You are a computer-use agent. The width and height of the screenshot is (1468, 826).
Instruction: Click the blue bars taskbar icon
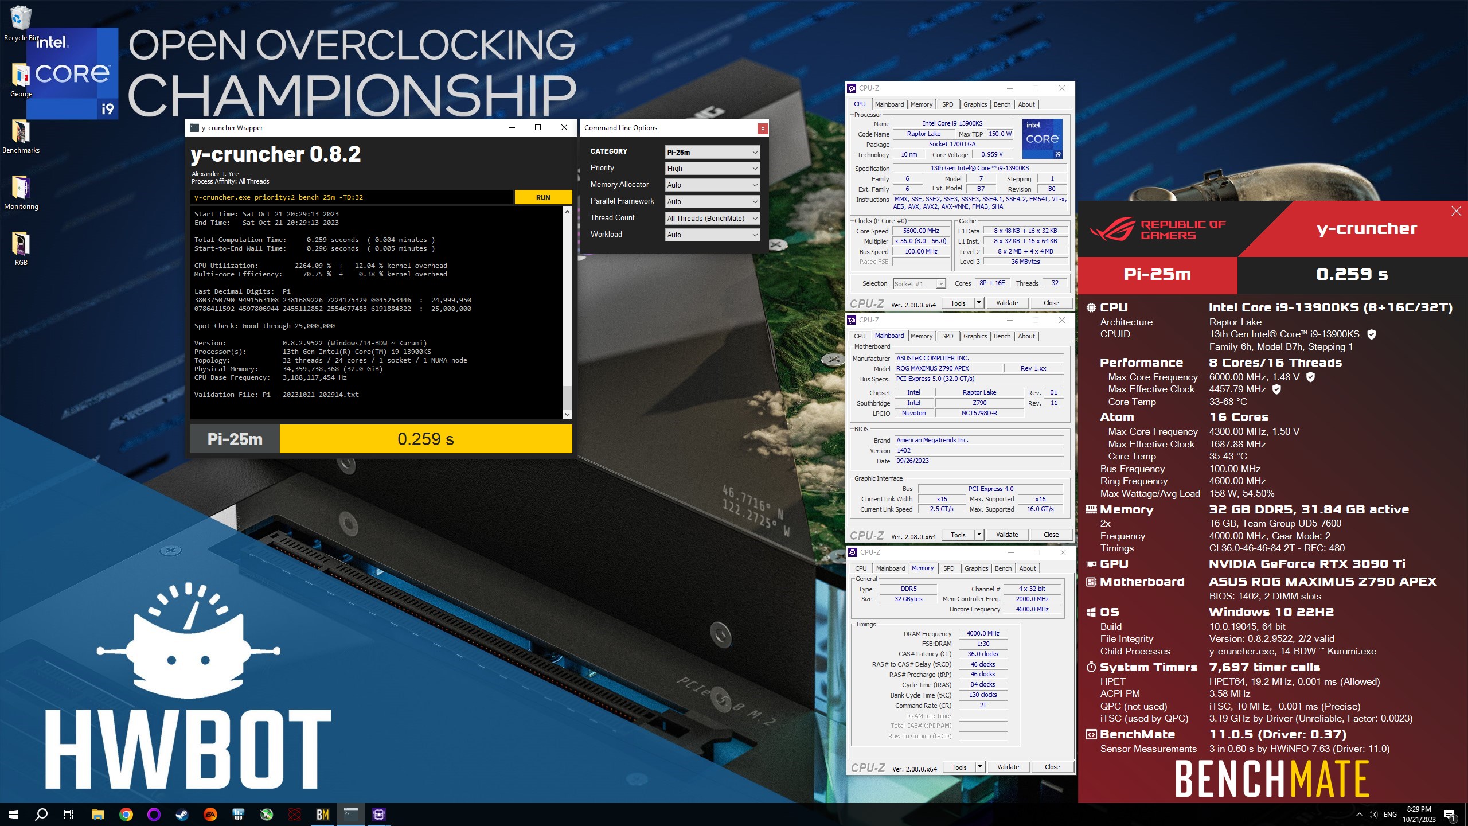[238, 814]
